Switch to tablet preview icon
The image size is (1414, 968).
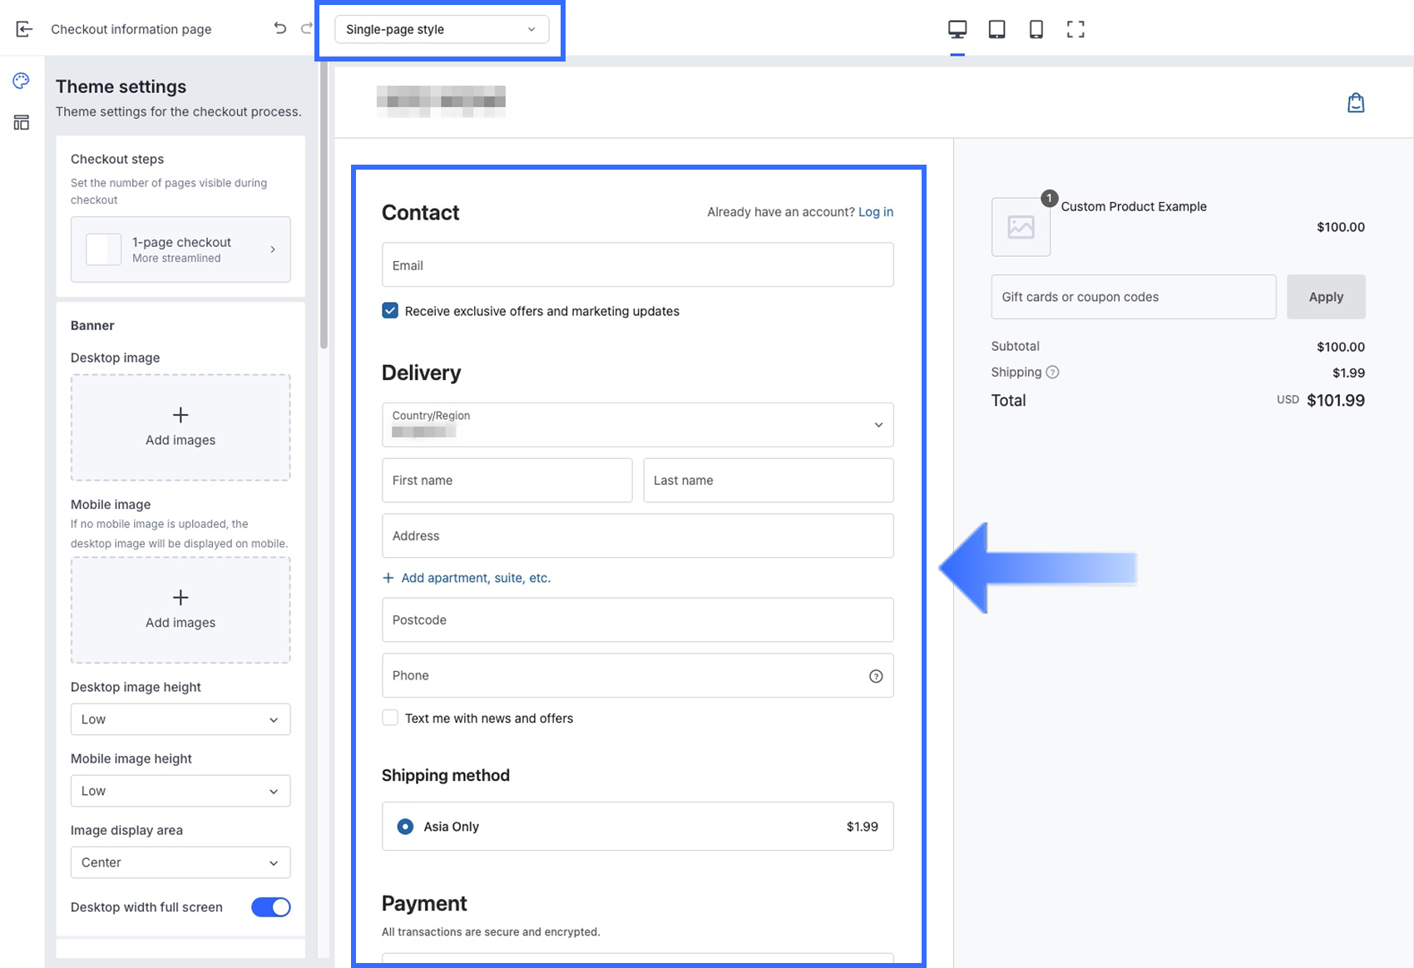[x=996, y=29]
